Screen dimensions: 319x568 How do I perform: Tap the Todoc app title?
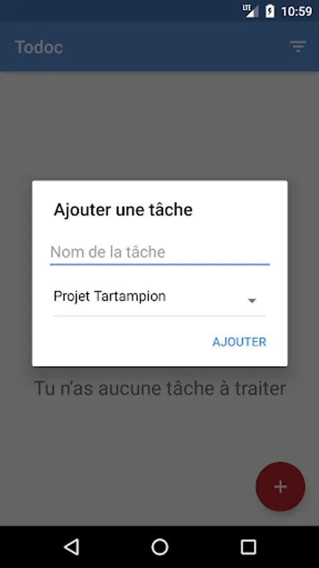click(39, 47)
